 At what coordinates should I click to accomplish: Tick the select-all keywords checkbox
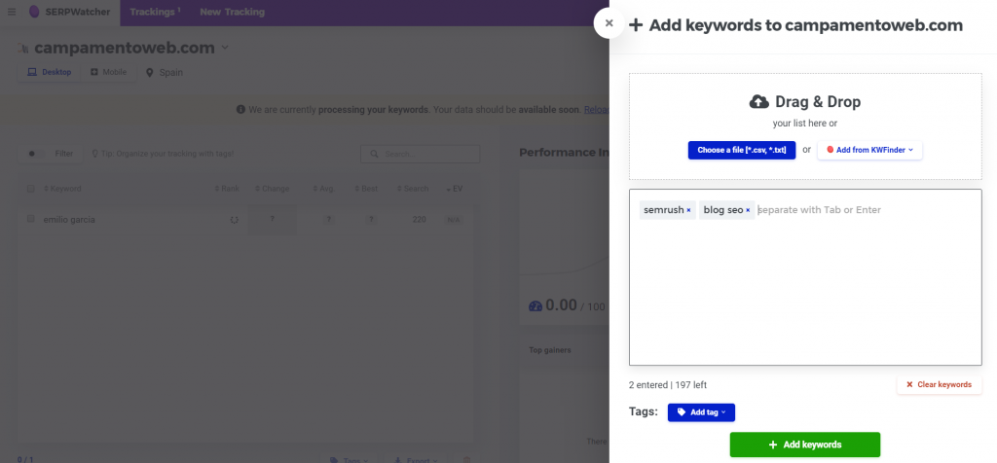click(x=30, y=189)
